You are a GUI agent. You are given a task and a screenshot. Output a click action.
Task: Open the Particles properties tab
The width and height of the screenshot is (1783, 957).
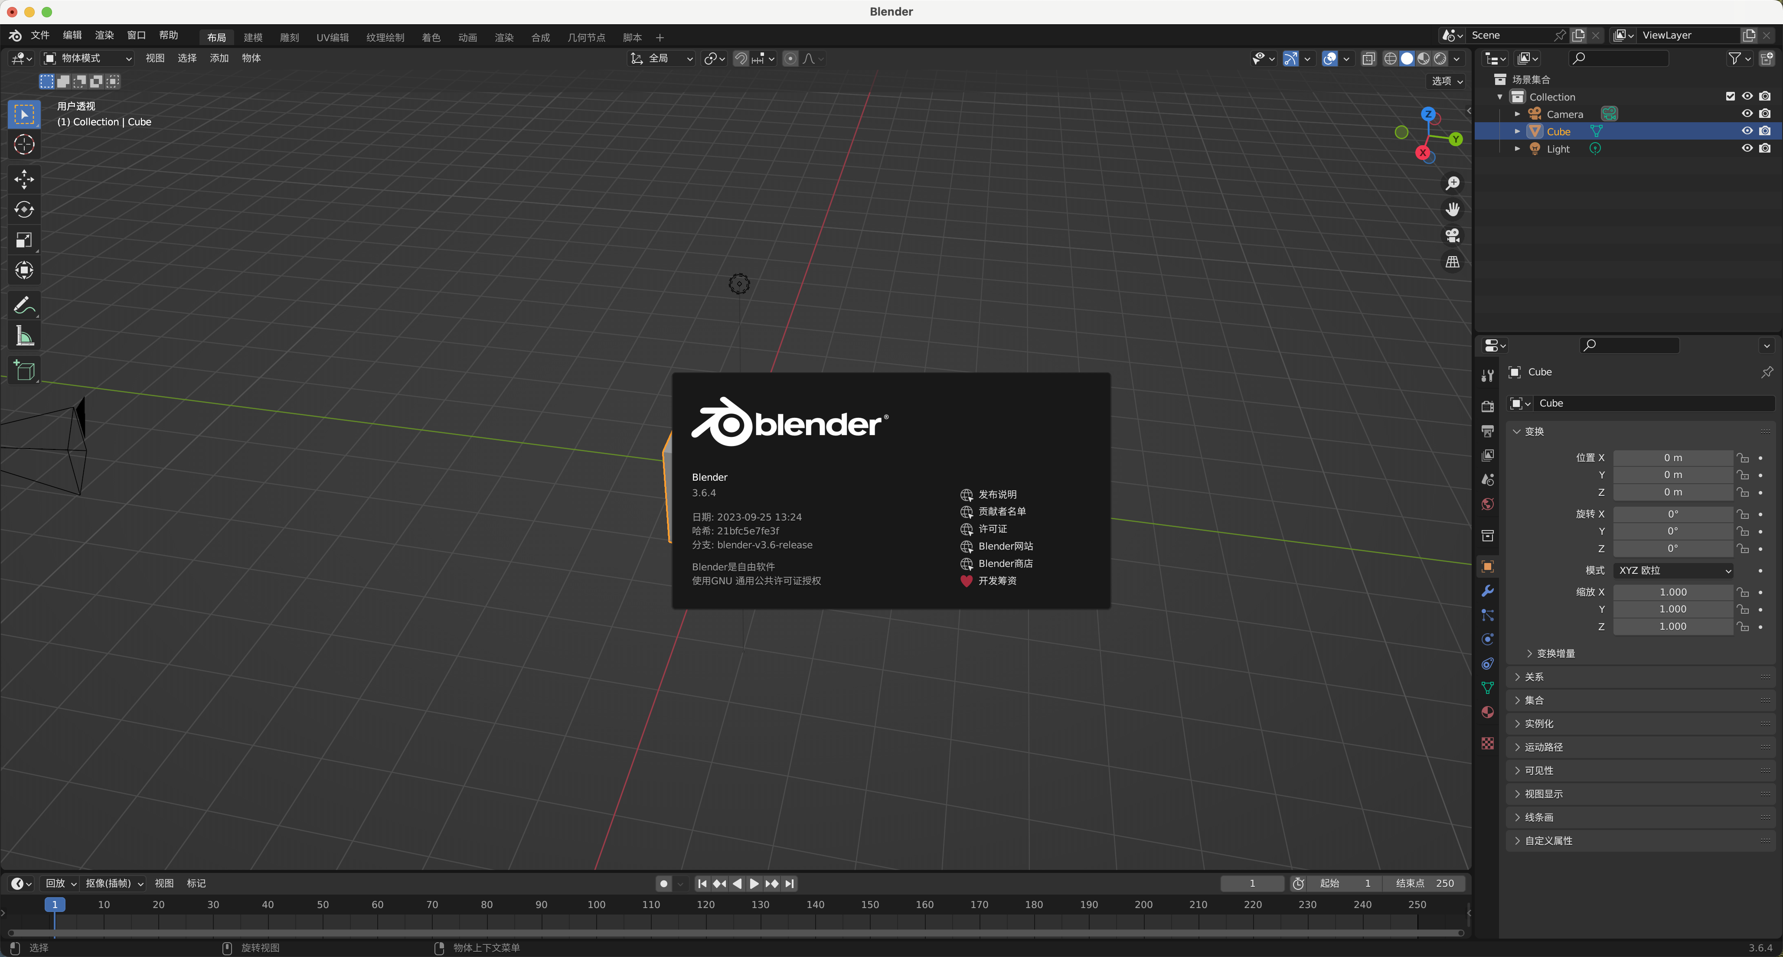click(x=1487, y=615)
